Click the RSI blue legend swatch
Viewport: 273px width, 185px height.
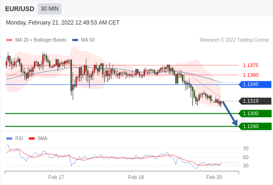9,139
